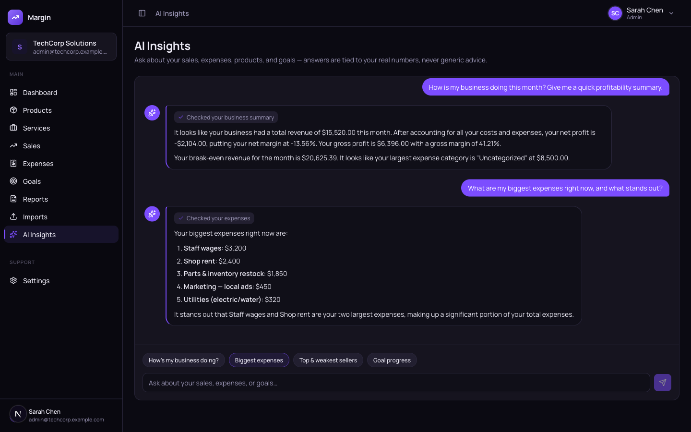Open the Expenses receipt icon
The image size is (691, 432).
pos(13,163)
